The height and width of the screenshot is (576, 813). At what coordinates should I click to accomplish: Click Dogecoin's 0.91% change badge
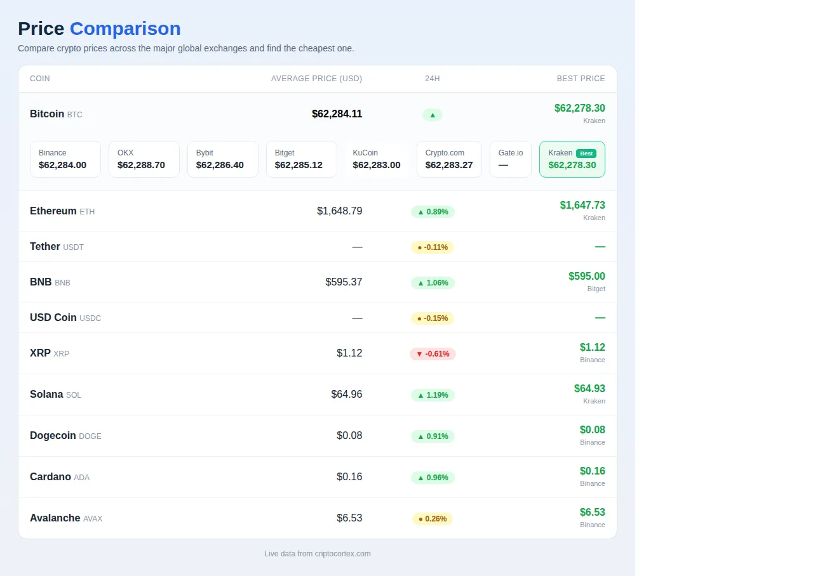click(x=433, y=436)
